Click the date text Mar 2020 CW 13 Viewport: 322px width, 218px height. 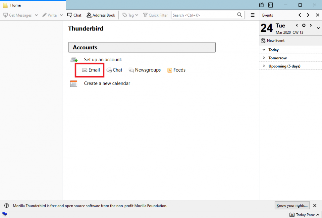pos(289,32)
